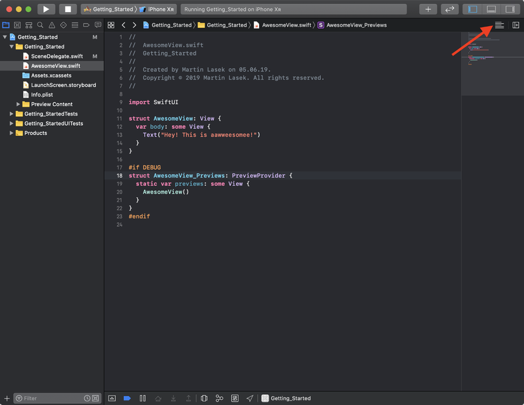Open the editor options lines icon
The height and width of the screenshot is (405, 524).
[499, 25]
